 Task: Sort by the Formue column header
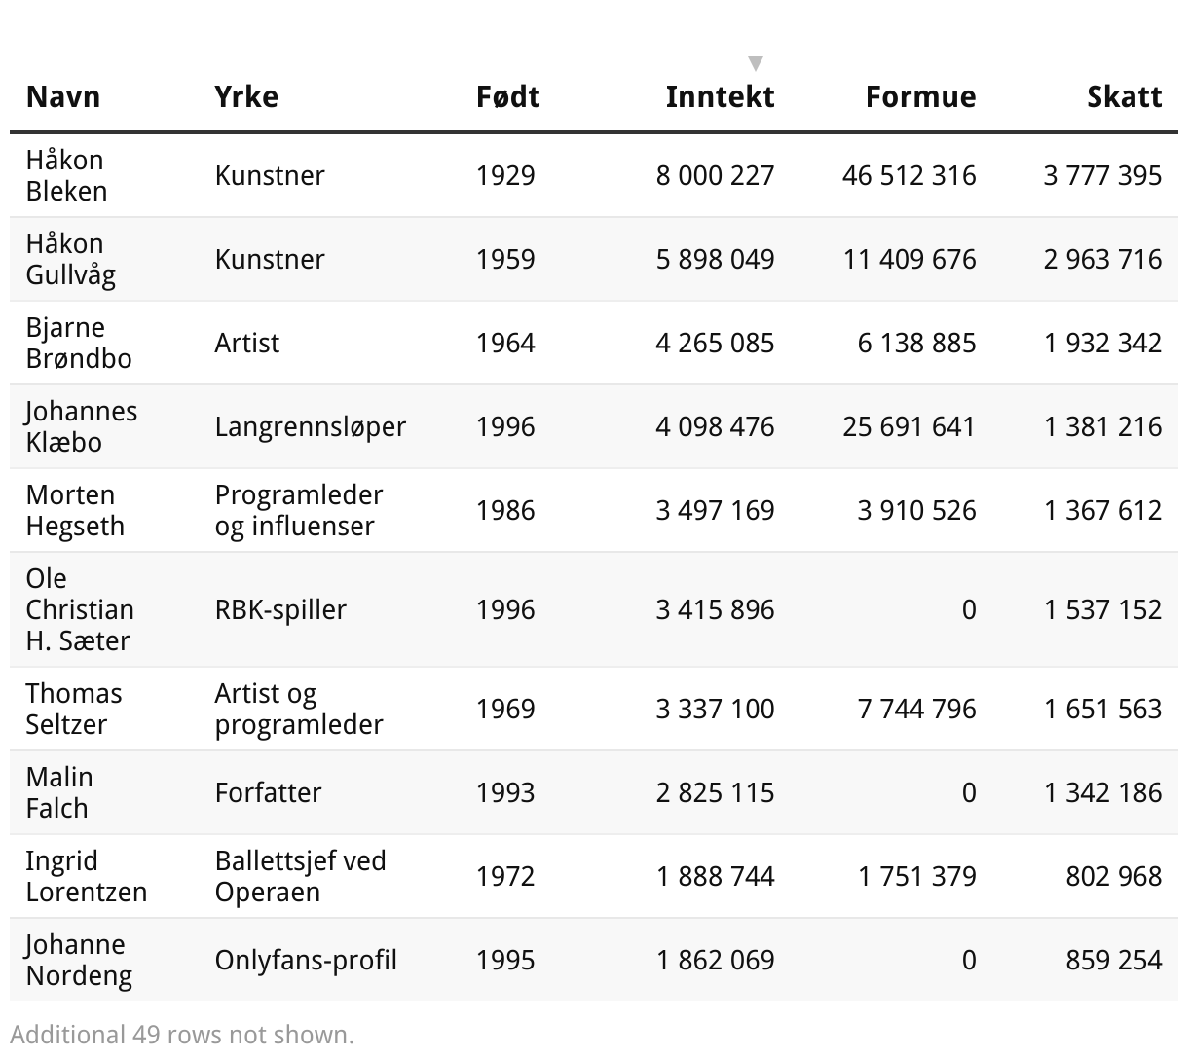pyautogui.click(x=920, y=96)
